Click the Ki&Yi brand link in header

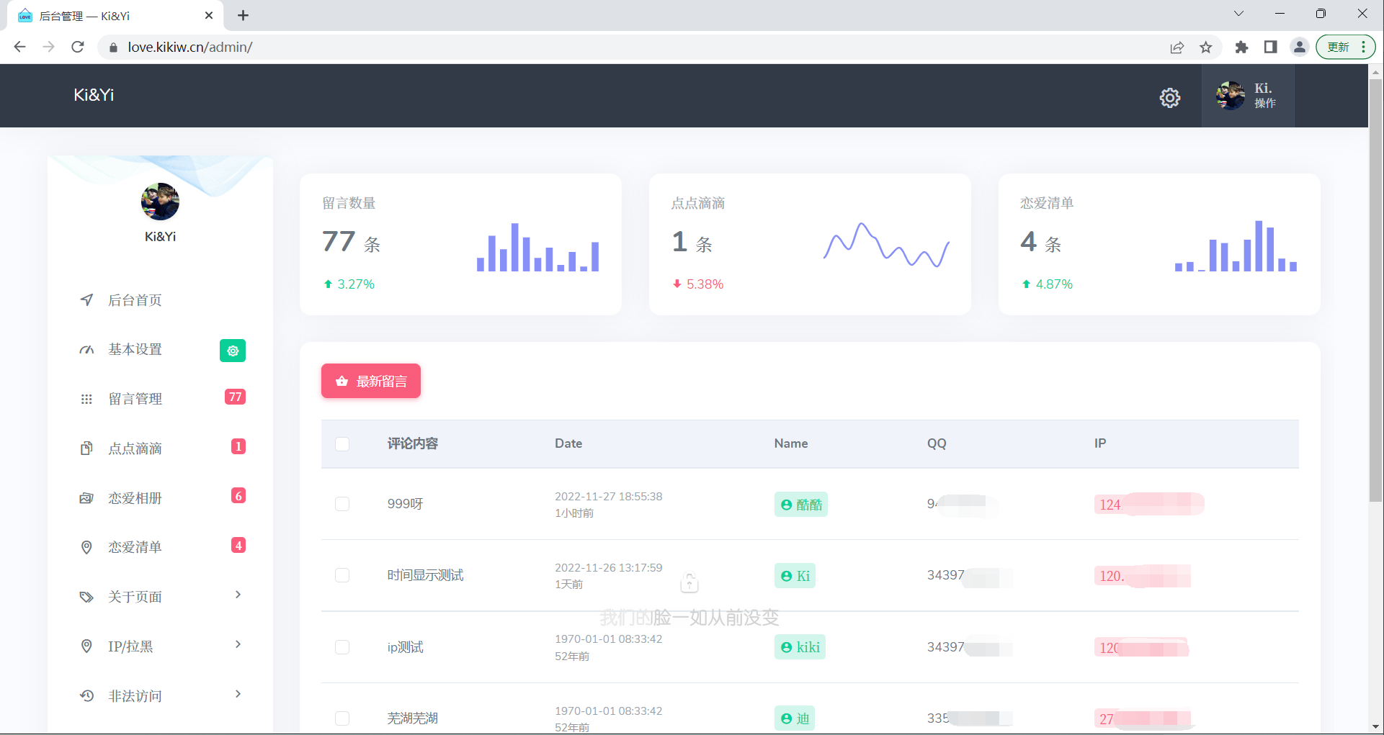click(x=94, y=95)
